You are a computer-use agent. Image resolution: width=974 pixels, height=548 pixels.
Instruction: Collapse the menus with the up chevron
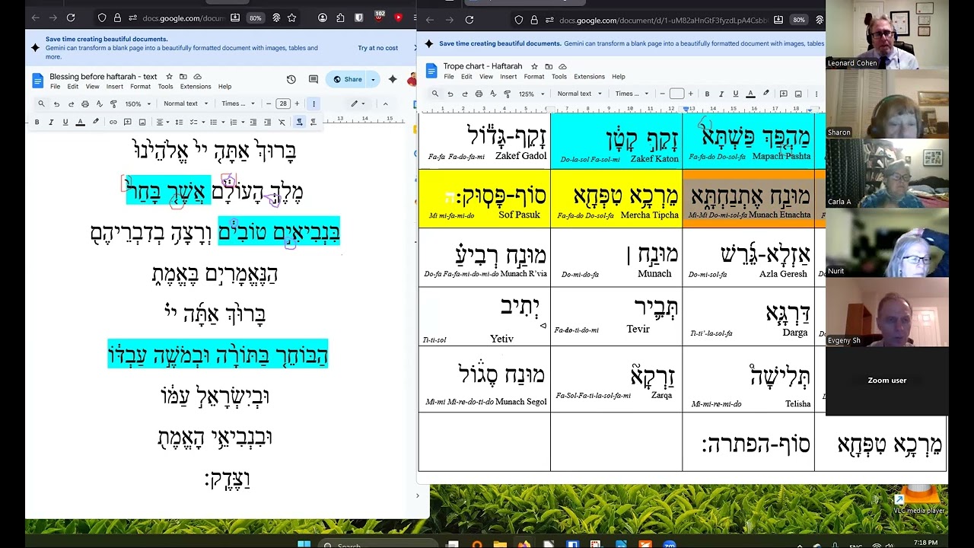tap(385, 104)
